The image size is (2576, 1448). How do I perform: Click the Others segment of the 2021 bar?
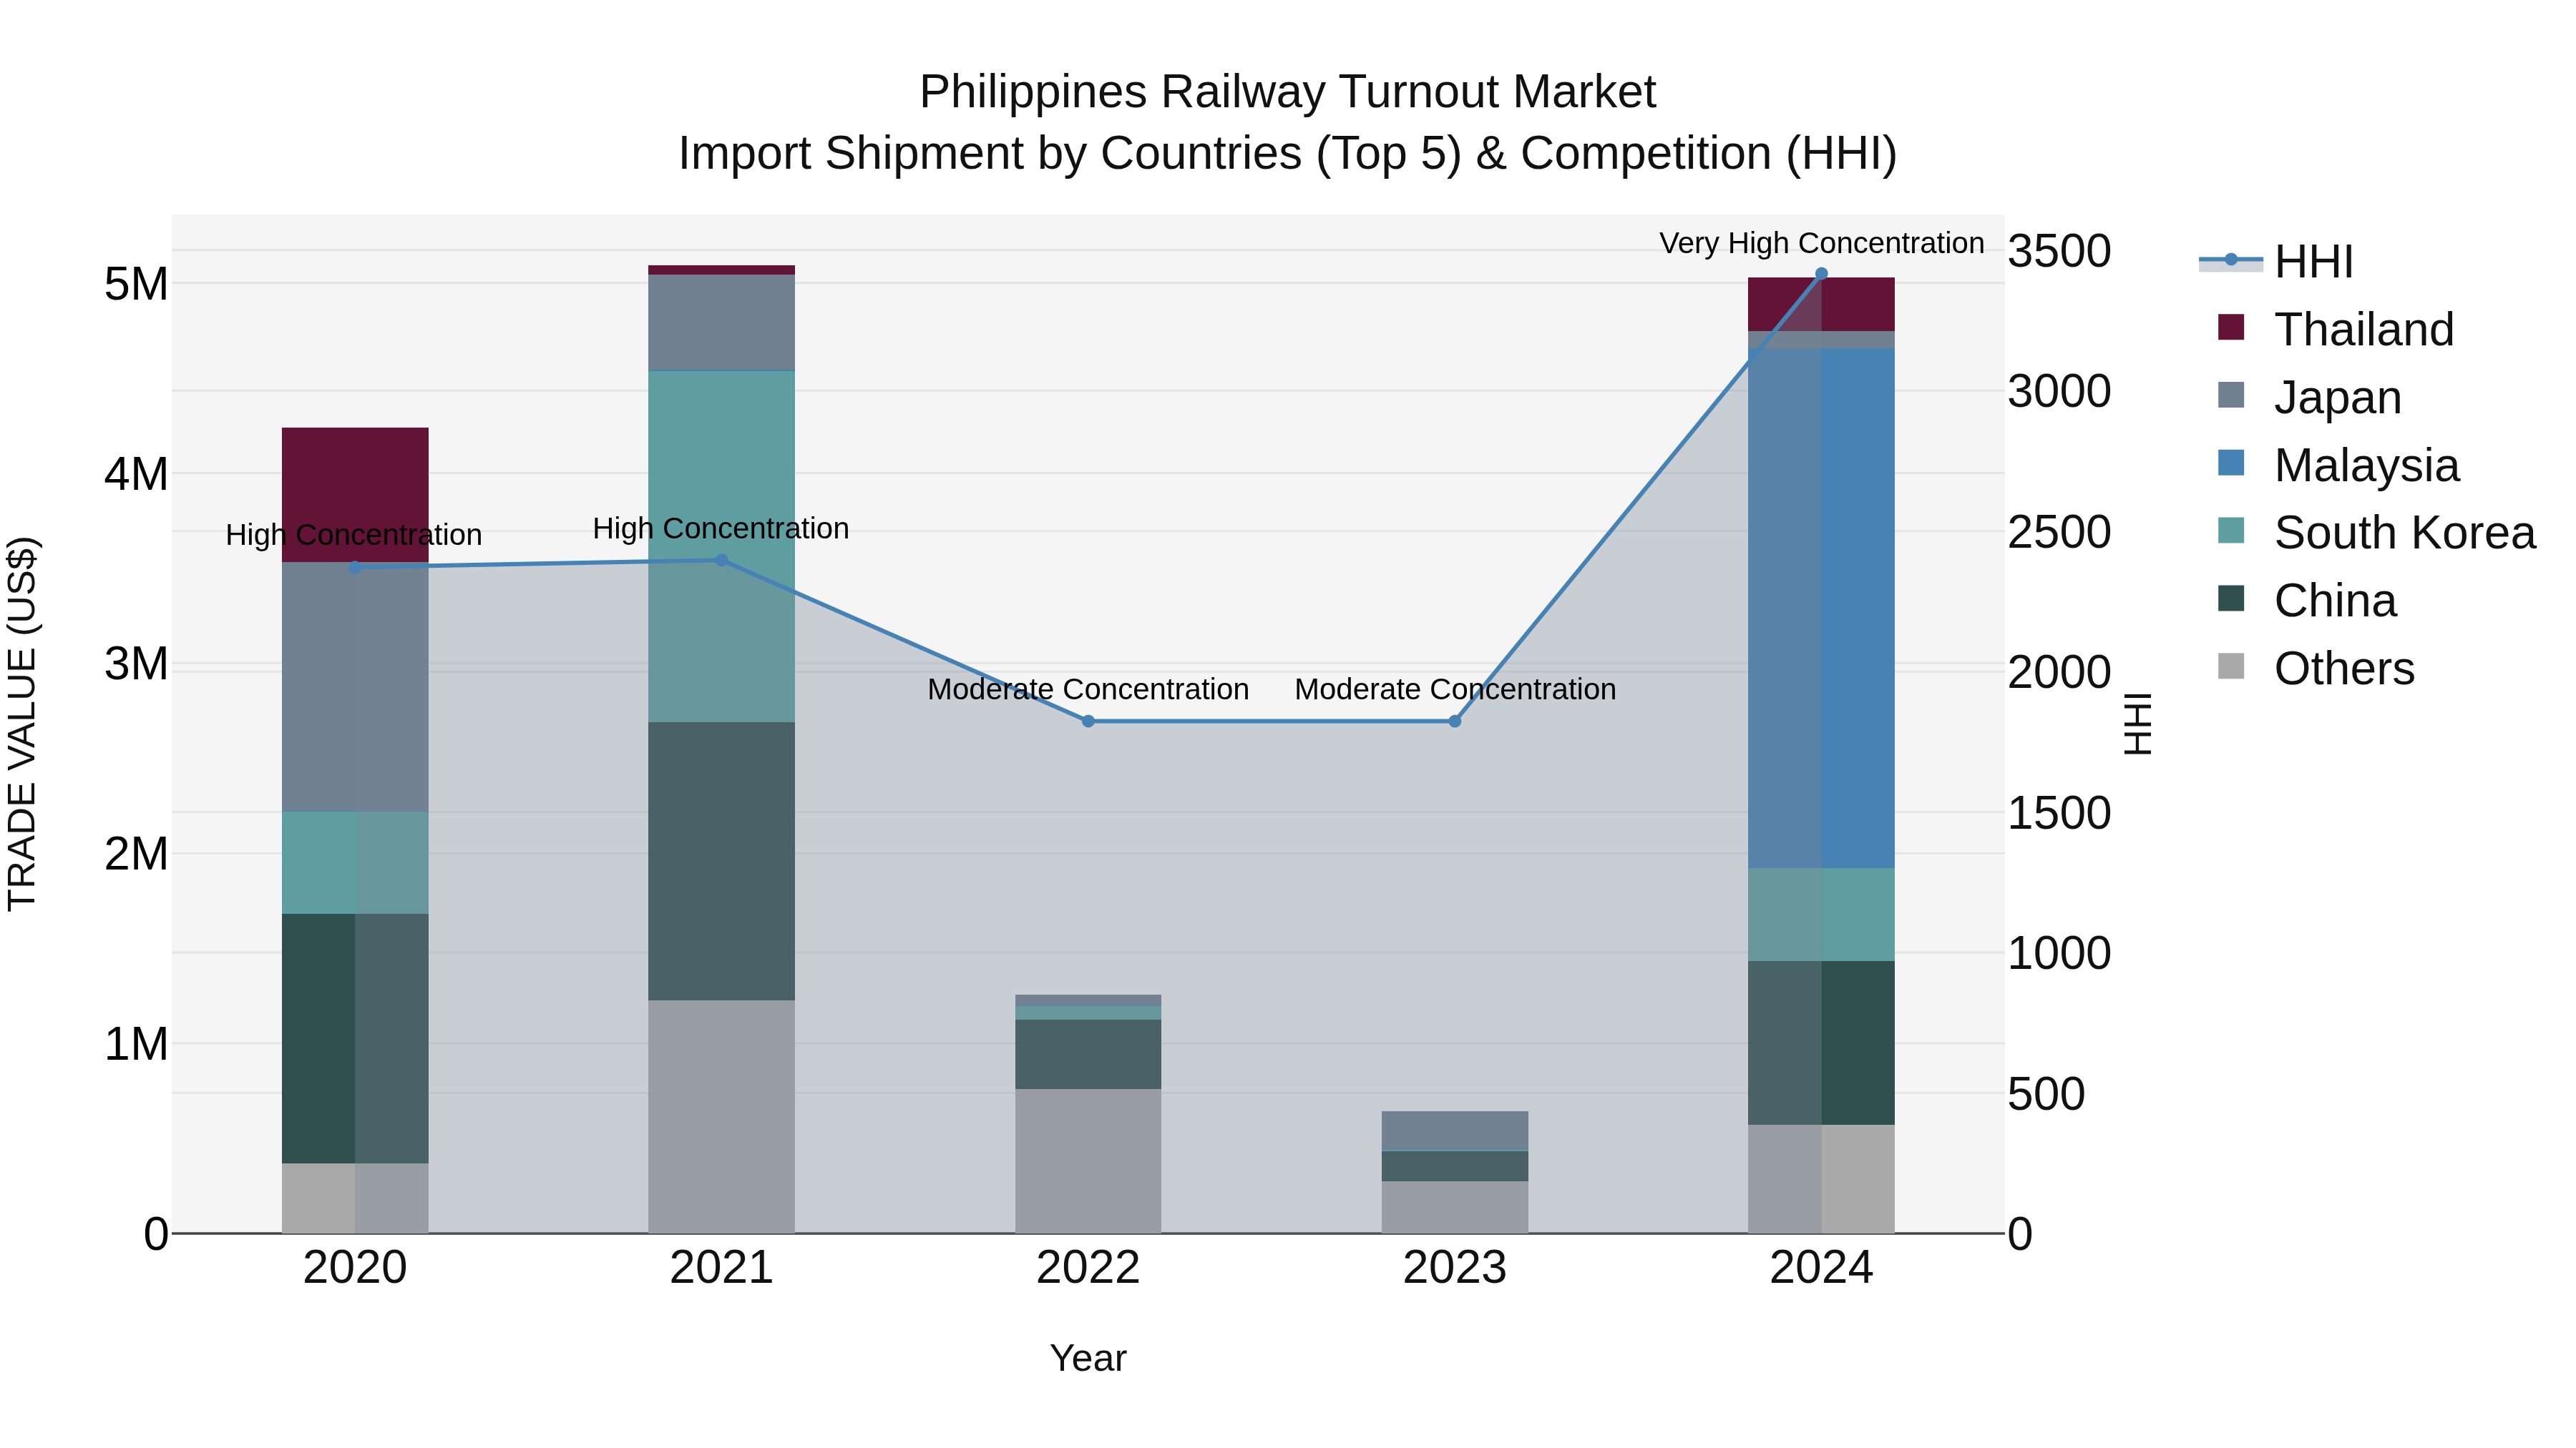point(721,1116)
